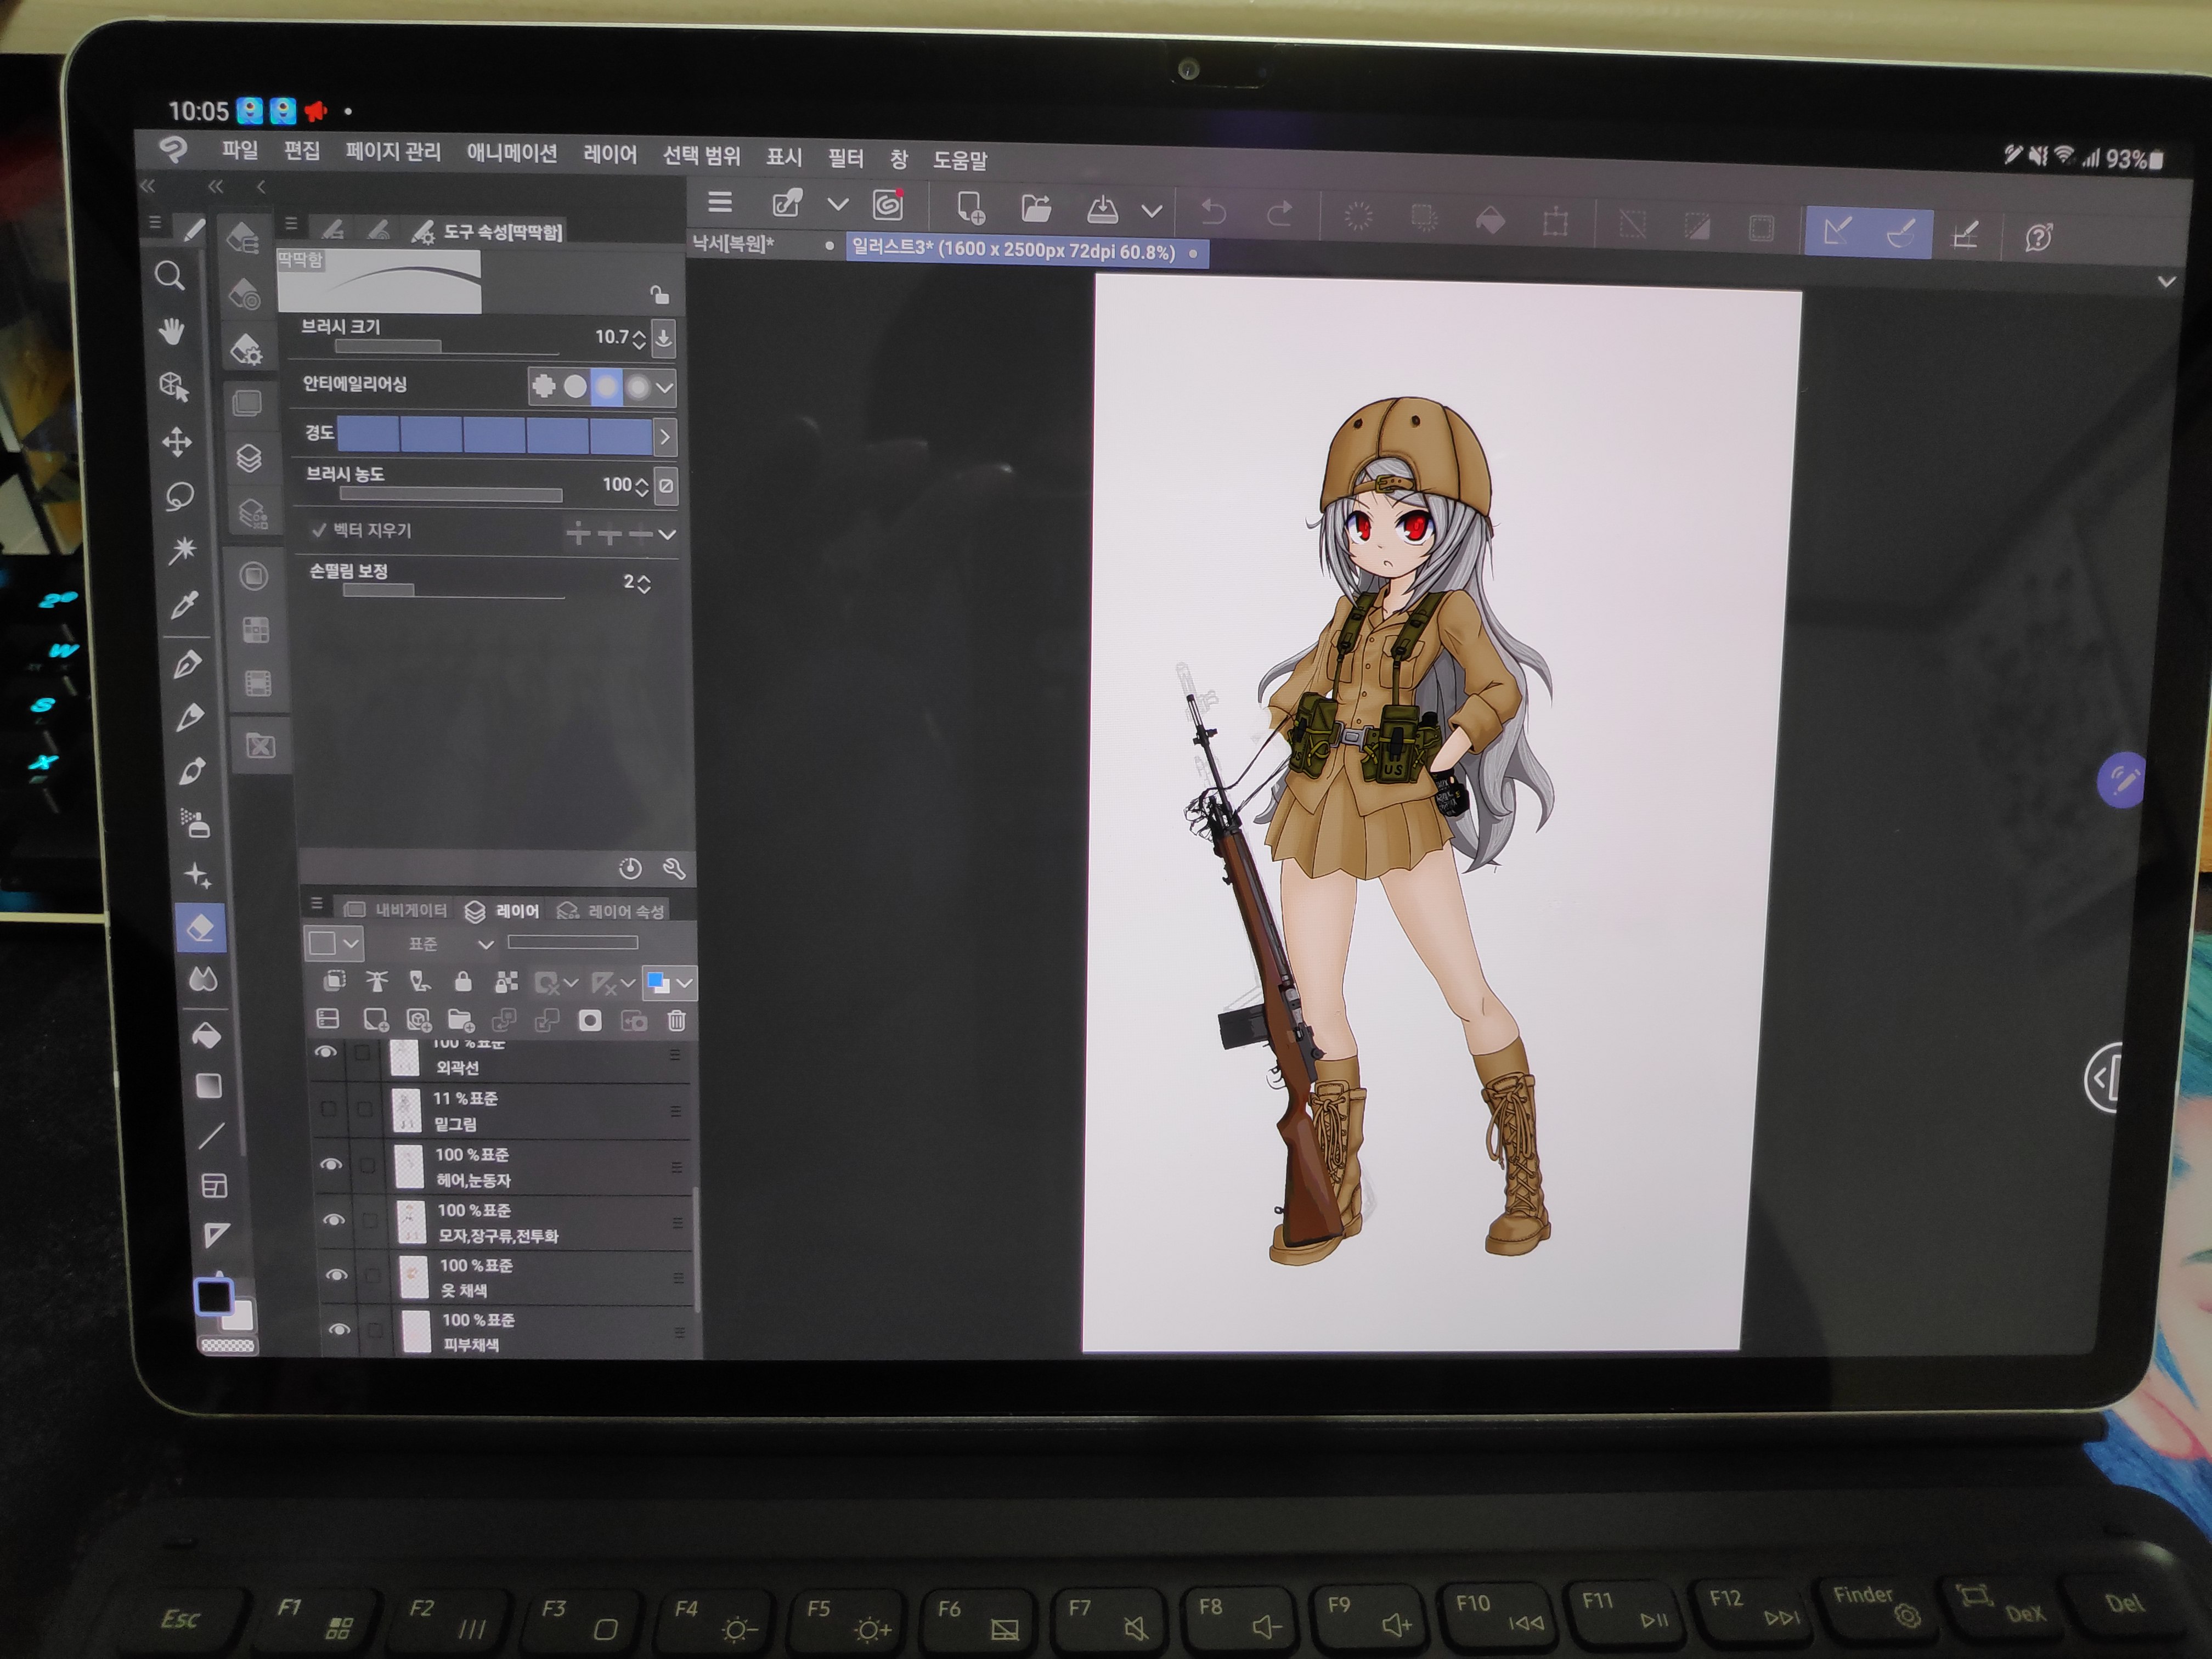Screen dimensions: 2212x1659
Task: Open the 편집 menu
Action: tap(302, 151)
